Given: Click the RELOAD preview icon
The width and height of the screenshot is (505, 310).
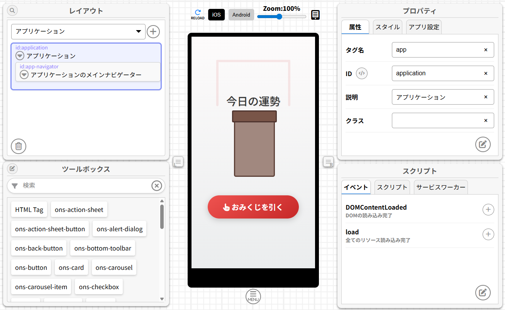Looking at the screenshot, I should pyautogui.click(x=198, y=15).
